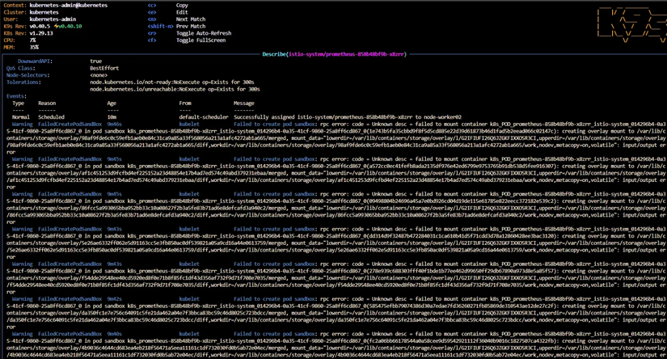The height and width of the screenshot is (359, 667).
Task: Click the Context kubernetes-admin@kubernetes value
Action: pyautogui.click(x=69, y=6)
